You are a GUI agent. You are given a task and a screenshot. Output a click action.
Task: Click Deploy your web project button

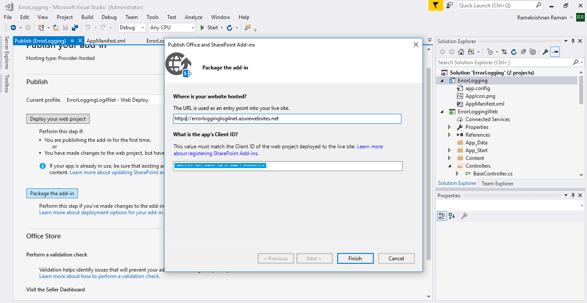tap(58, 119)
